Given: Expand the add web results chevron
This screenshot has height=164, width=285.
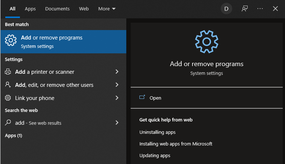Looking at the screenshot, I should 117,123.
